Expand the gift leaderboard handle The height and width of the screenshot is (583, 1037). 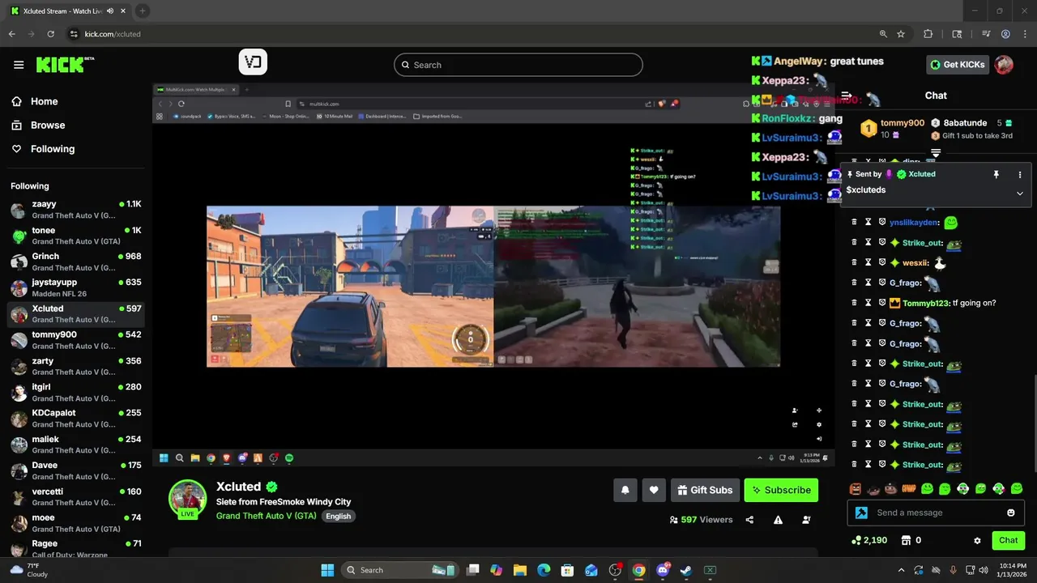[x=936, y=152]
